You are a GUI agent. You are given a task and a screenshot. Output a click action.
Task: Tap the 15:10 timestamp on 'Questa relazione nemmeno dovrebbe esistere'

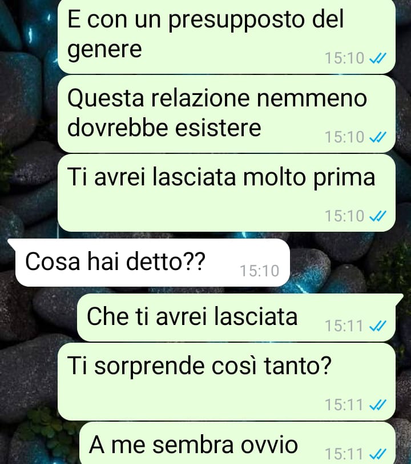point(344,137)
